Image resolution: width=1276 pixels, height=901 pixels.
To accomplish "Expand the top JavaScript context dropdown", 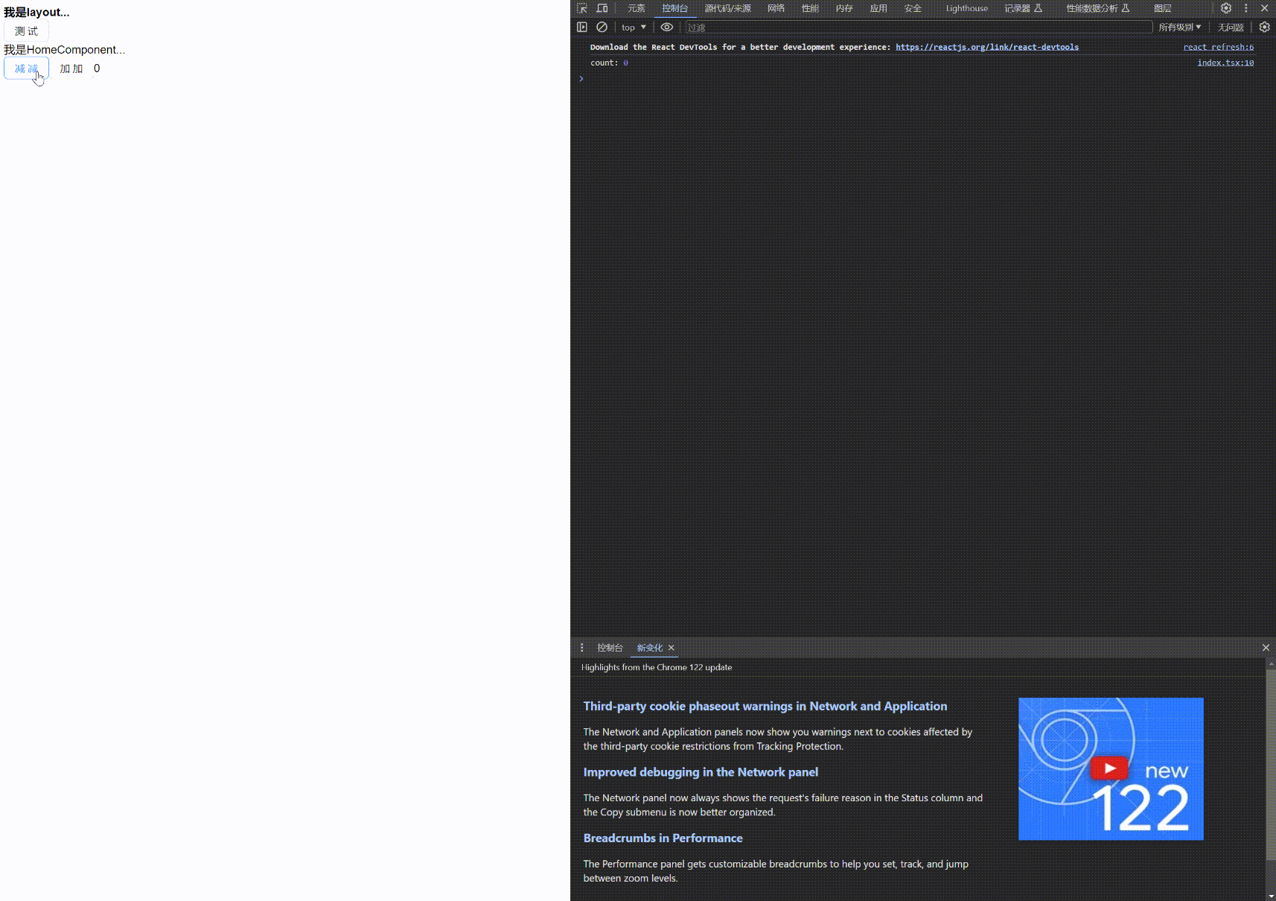I will point(634,28).
